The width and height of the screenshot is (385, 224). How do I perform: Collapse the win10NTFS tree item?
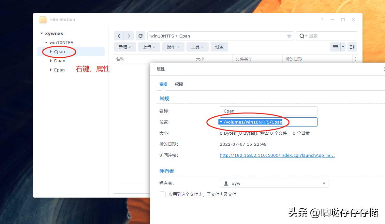click(x=46, y=42)
